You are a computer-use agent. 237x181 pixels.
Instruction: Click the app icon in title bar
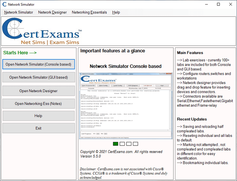[4, 4]
